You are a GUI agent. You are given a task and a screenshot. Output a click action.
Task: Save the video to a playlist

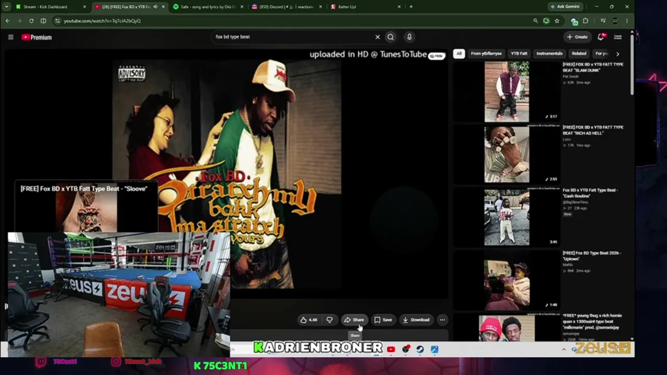383,320
